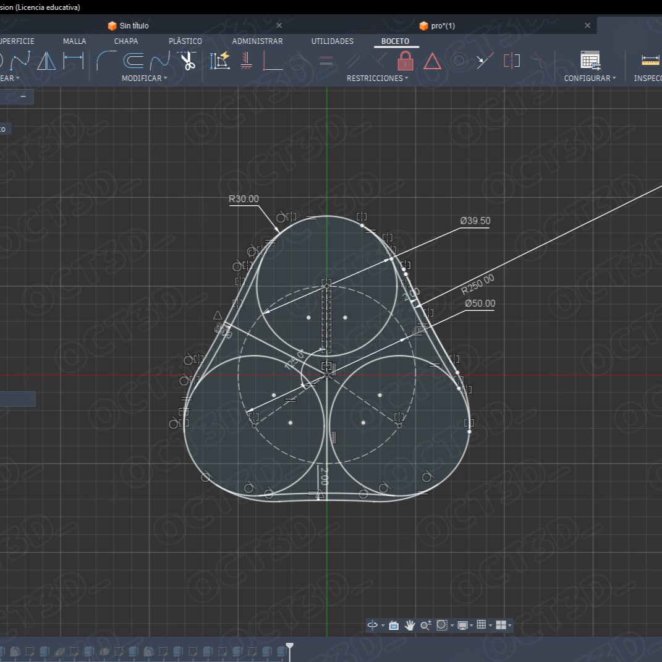Apply the Parallel constraint
Screen dimensions: 662x662
[353, 61]
